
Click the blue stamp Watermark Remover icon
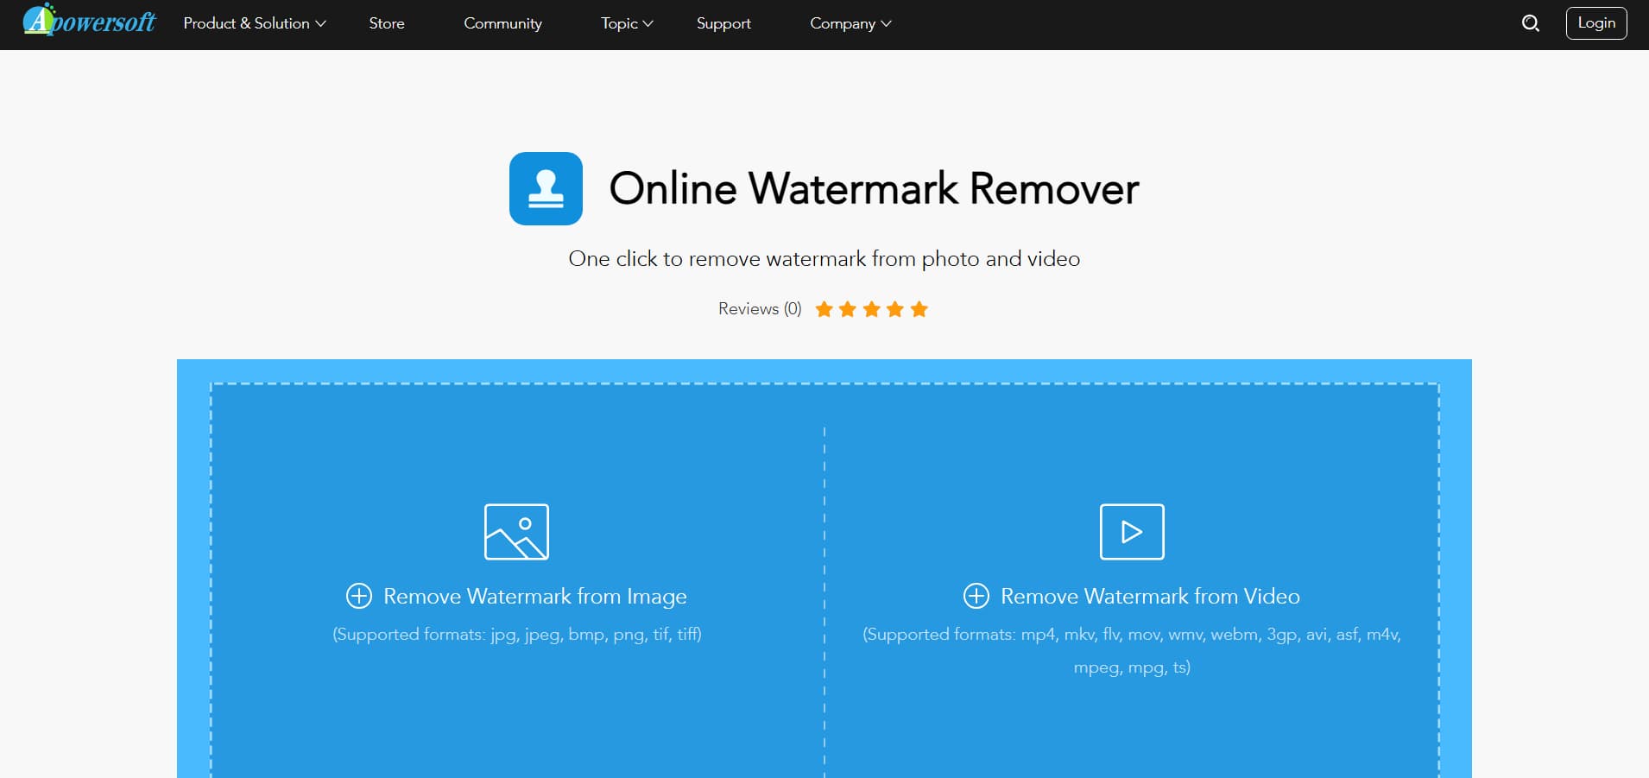(546, 188)
